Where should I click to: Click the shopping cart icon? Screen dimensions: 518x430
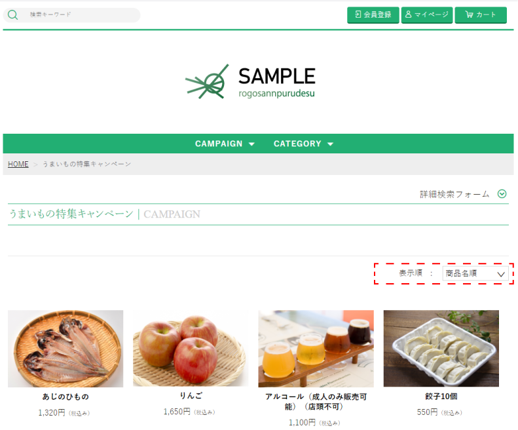pyautogui.click(x=469, y=14)
